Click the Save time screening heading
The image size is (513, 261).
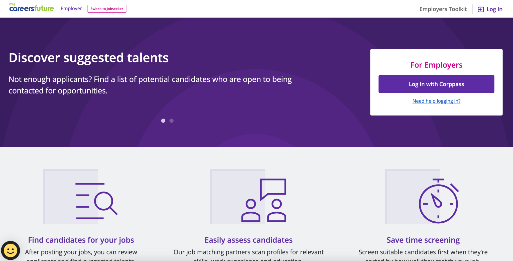pyautogui.click(x=423, y=240)
